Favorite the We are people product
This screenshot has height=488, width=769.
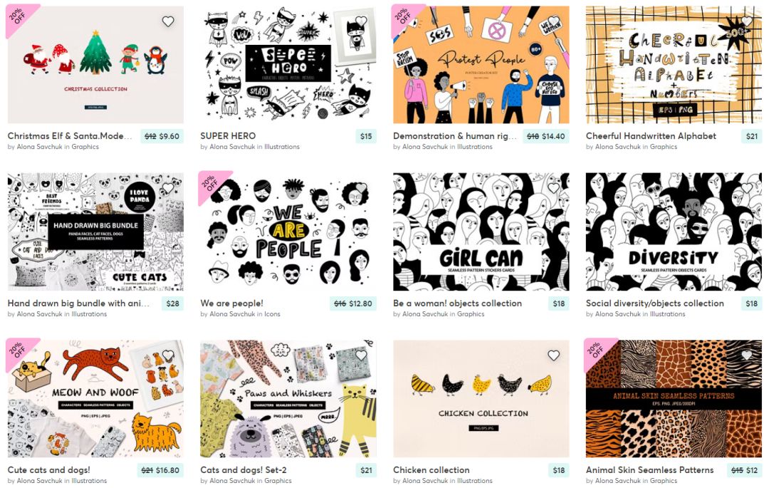(361, 188)
